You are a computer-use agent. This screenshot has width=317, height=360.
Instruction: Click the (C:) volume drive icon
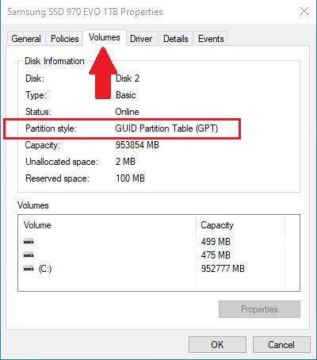click(29, 269)
